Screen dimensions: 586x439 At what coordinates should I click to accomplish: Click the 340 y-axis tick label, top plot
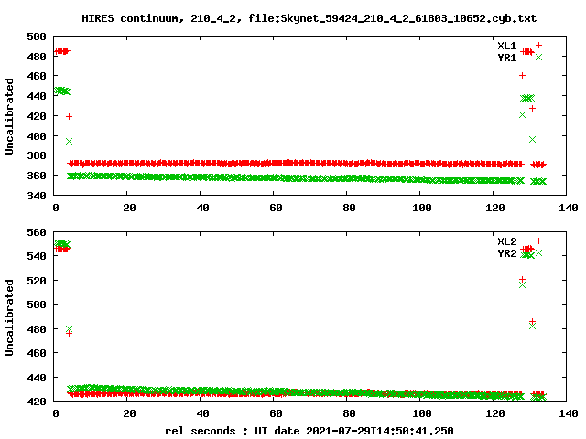[x=37, y=195]
